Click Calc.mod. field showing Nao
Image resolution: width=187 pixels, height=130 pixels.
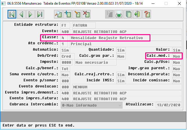tap(177, 56)
